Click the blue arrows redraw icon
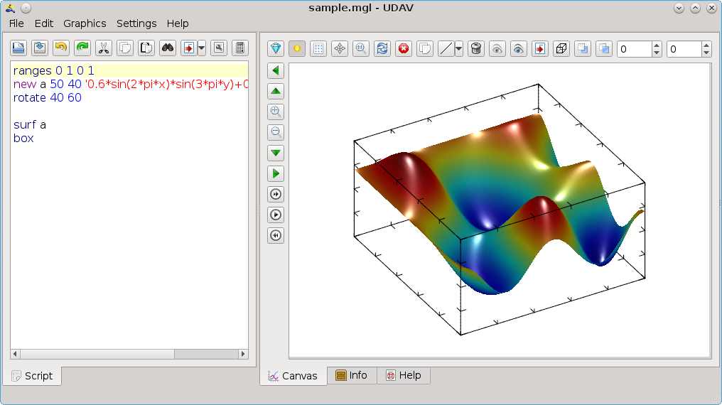The height and width of the screenshot is (405, 722). tap(382, 49)
